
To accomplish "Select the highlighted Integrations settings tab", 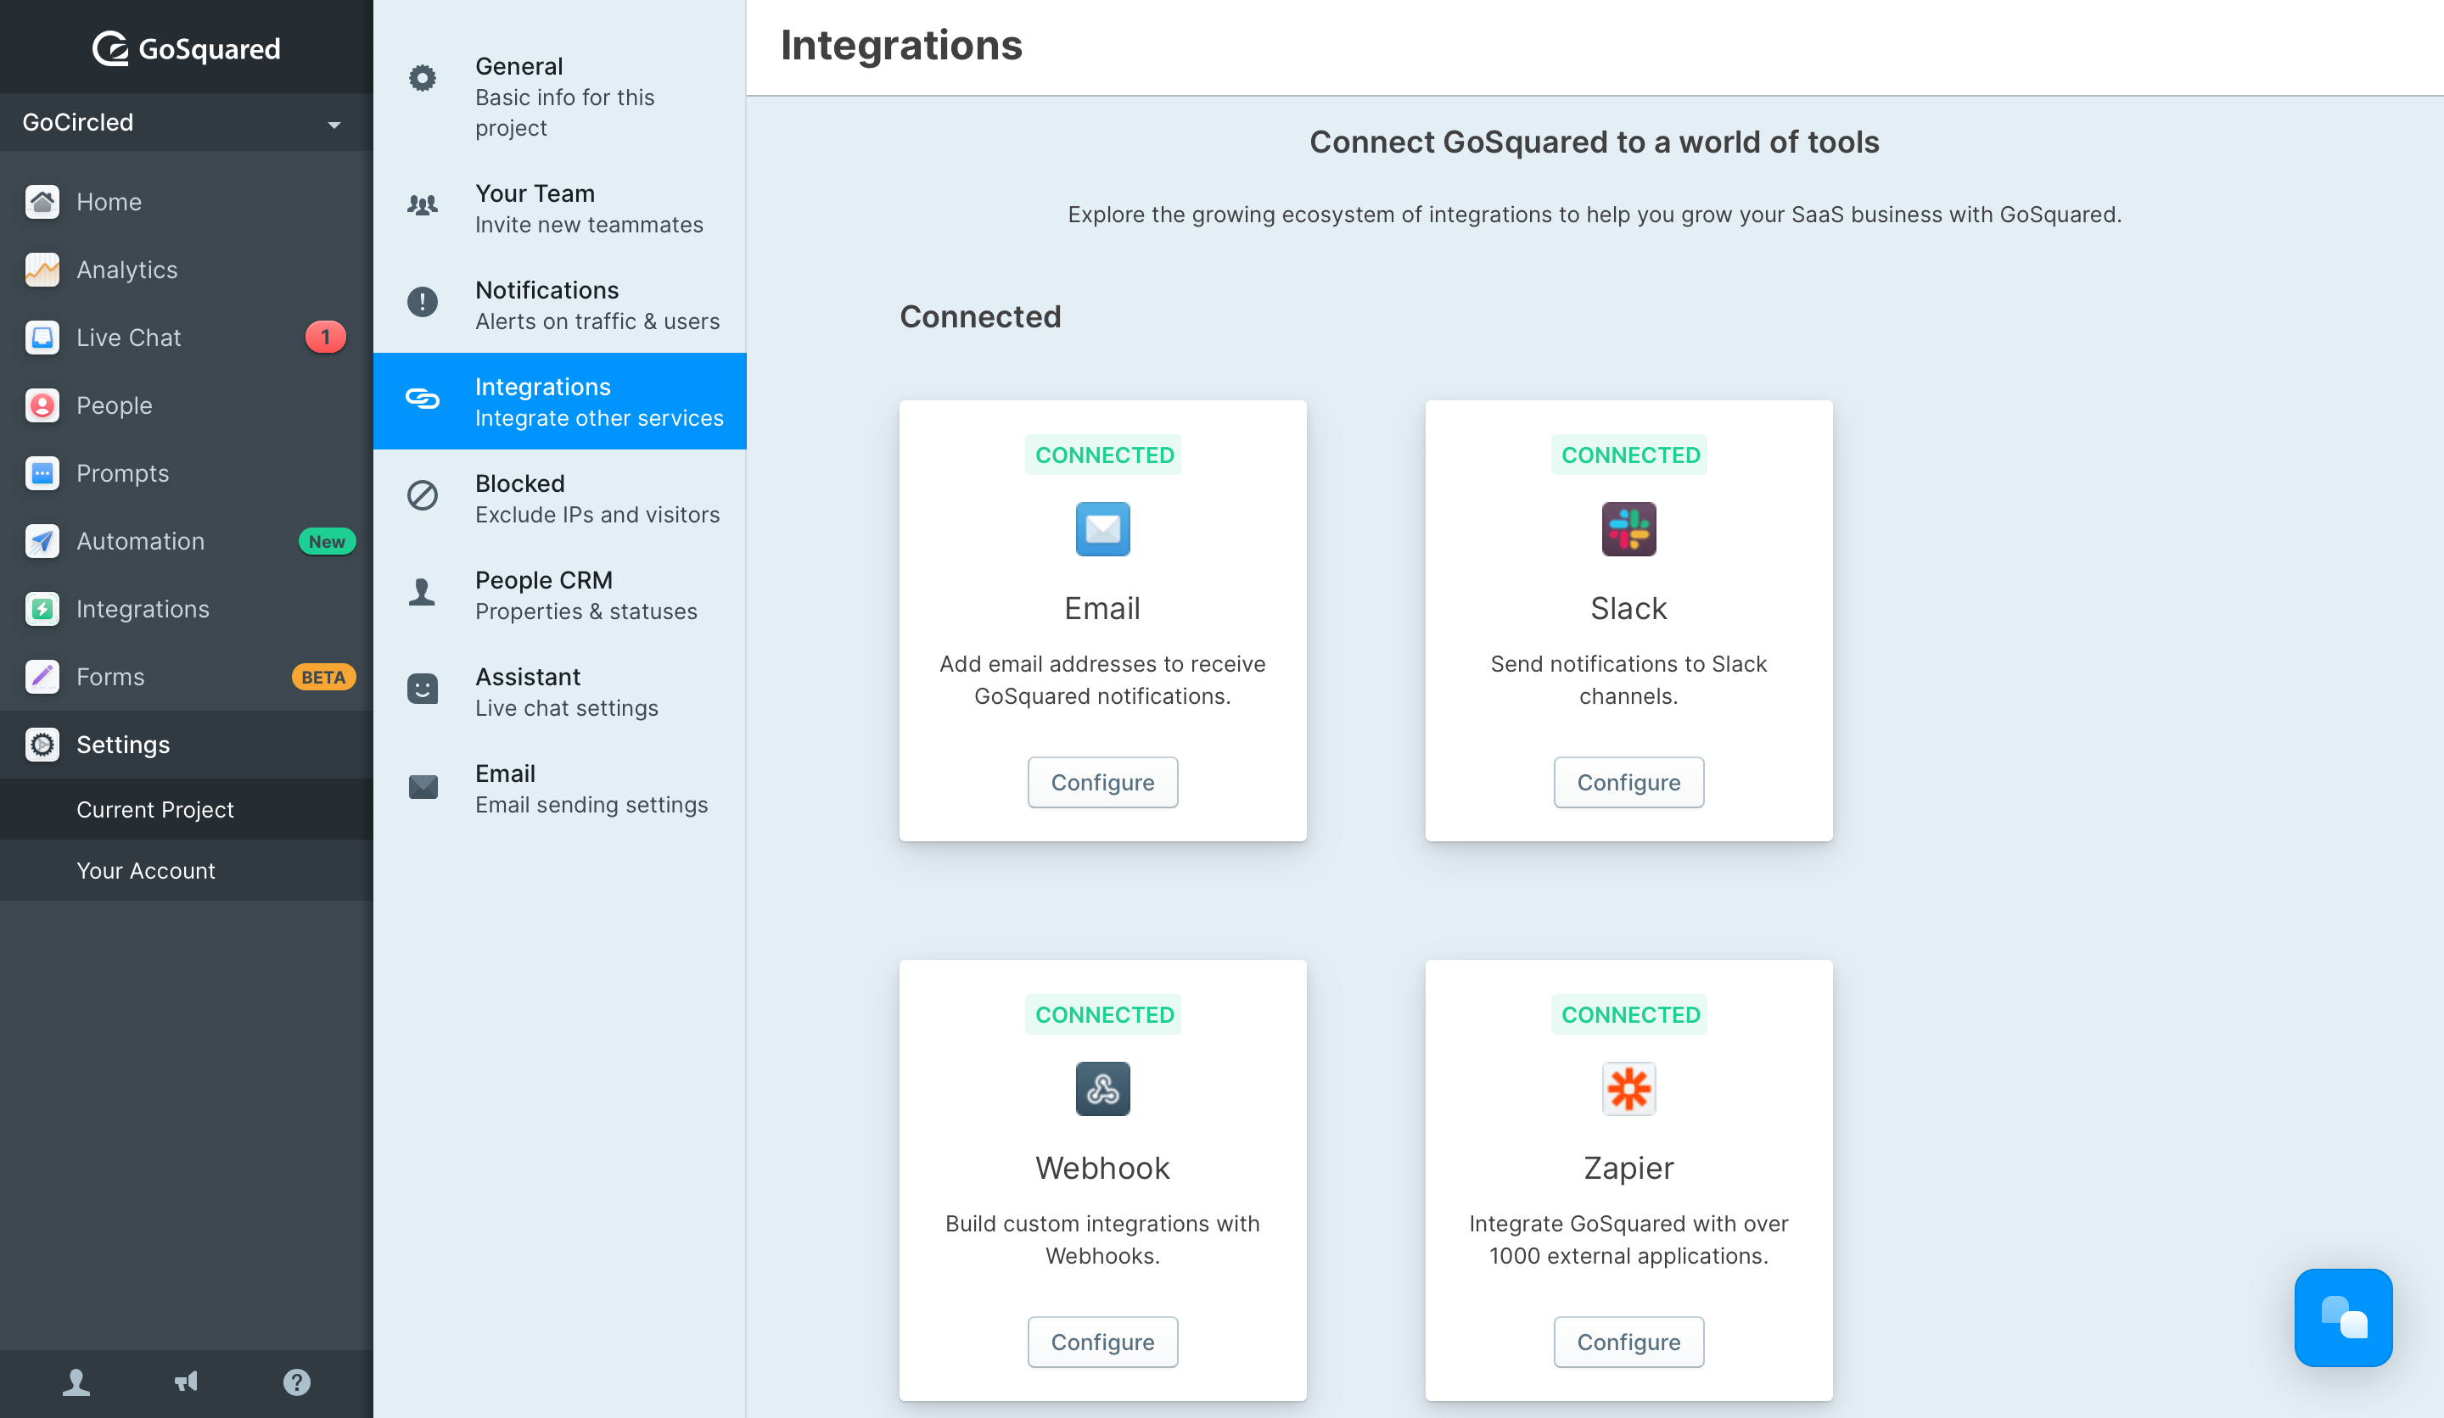I will [559, 401].
